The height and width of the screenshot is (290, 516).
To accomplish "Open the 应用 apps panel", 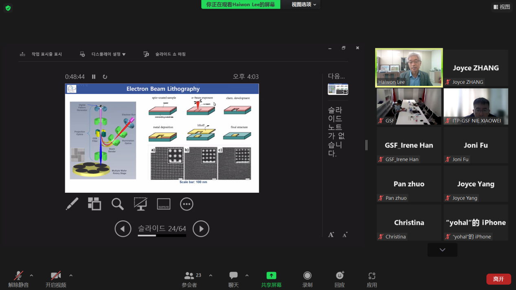I will [372, 279].
